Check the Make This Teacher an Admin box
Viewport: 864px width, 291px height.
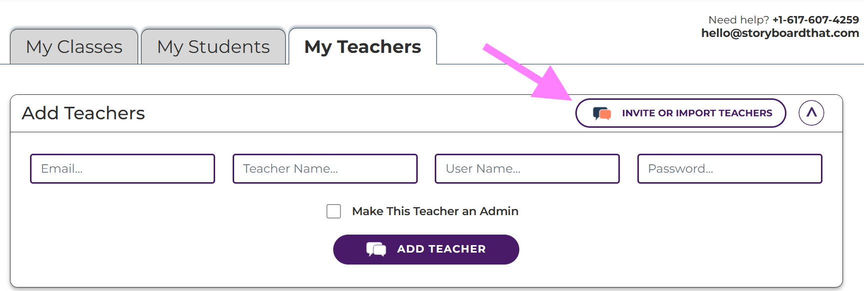[334, 211]
